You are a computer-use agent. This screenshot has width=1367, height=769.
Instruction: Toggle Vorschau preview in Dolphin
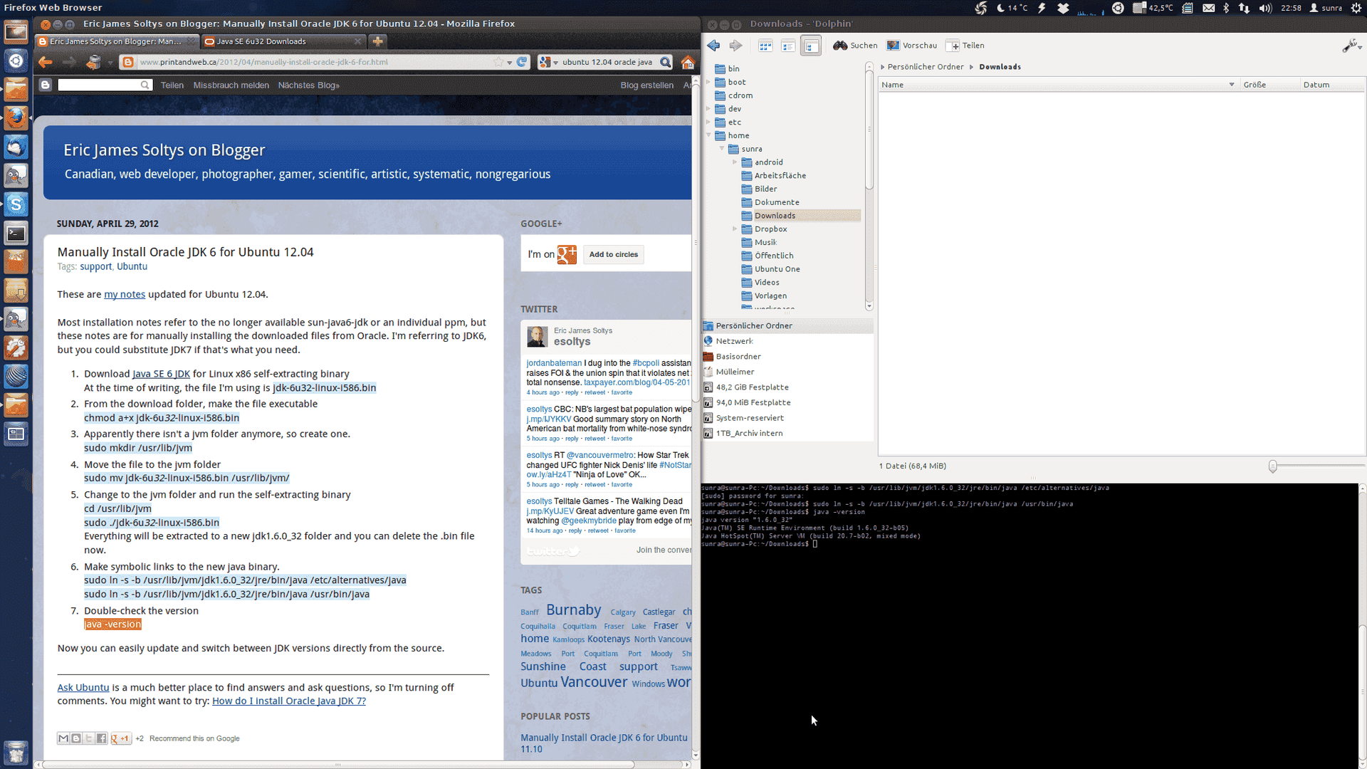pos(912,46)
